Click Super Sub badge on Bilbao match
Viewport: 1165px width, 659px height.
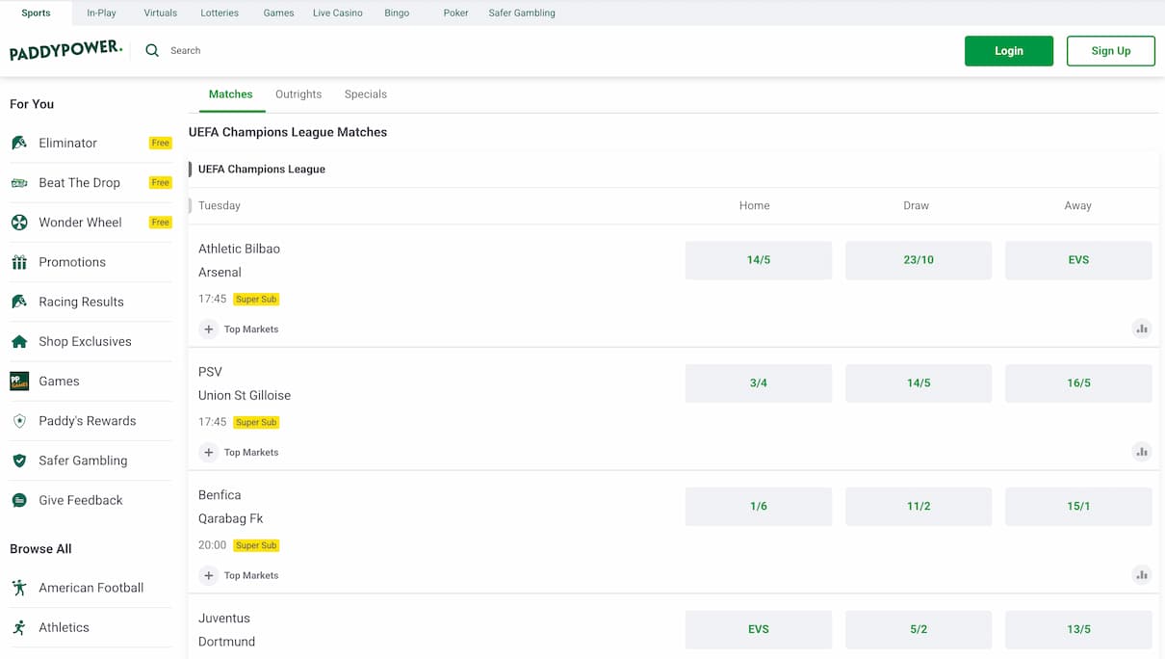point(256,300)
